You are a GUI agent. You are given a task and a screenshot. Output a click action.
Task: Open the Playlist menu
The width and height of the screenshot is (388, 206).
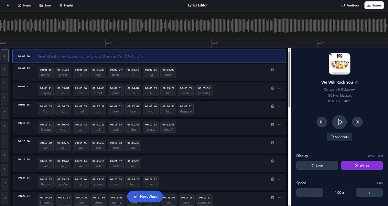66,5
